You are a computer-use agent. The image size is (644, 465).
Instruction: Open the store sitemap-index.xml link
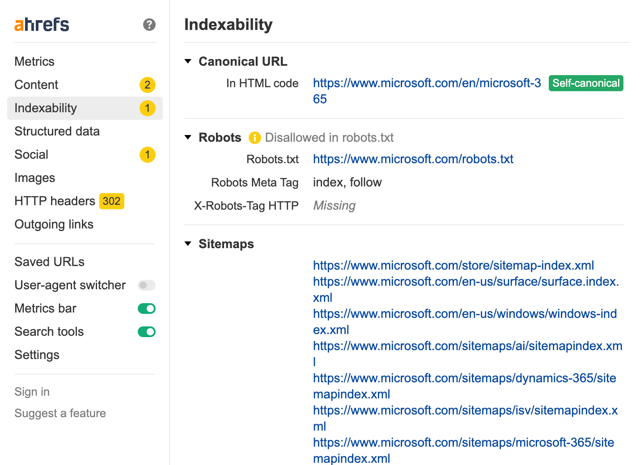pos(453,266)
